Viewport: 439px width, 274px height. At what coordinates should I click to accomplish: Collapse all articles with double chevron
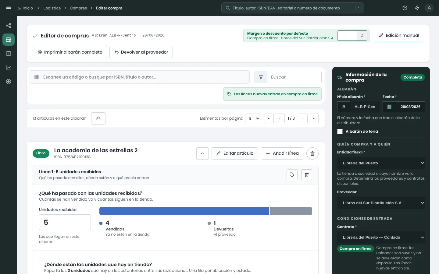point(98,118)
